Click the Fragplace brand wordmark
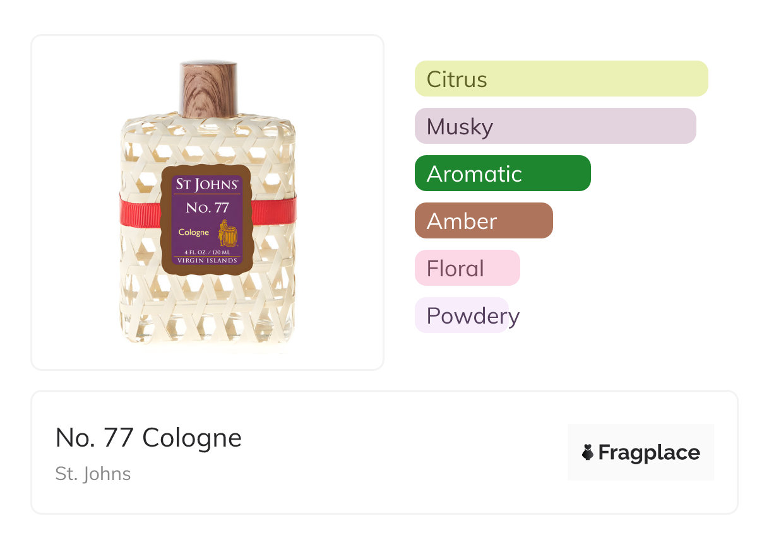Screen dimensions: 769x545 tap(649, 453)
